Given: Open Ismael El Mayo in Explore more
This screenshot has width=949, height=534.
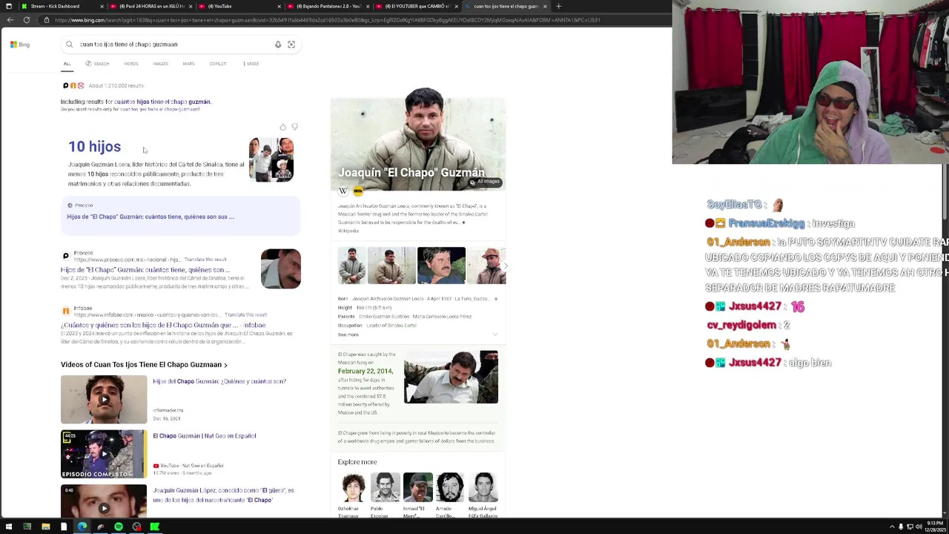Looking at the screenshot, I should point(417,495).
